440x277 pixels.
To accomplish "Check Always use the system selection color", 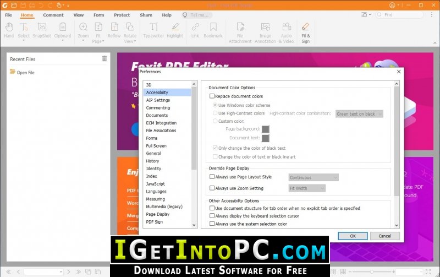I will pyautogui.click(x=212, y=224).
